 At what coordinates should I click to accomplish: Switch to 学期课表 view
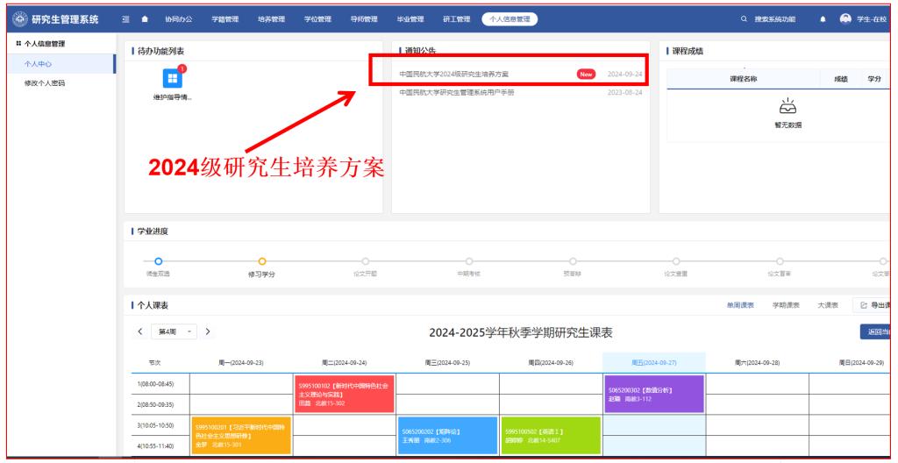(x=785, y=304)
